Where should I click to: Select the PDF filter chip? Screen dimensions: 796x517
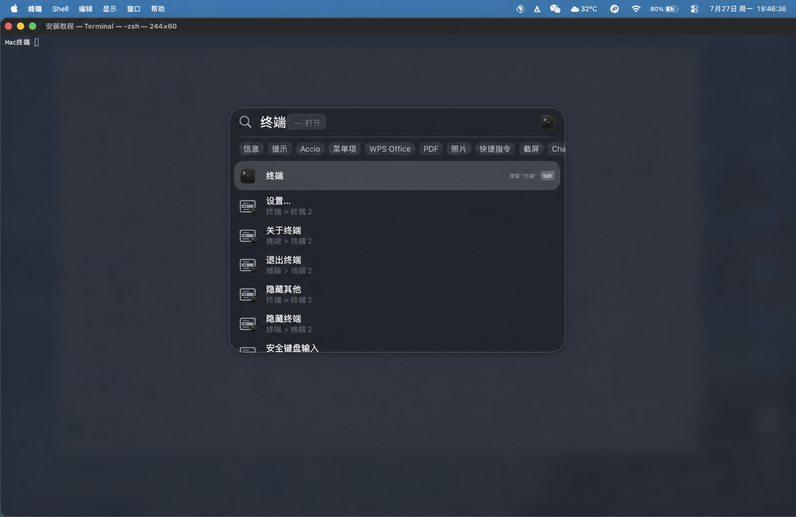tap(431, 149)
